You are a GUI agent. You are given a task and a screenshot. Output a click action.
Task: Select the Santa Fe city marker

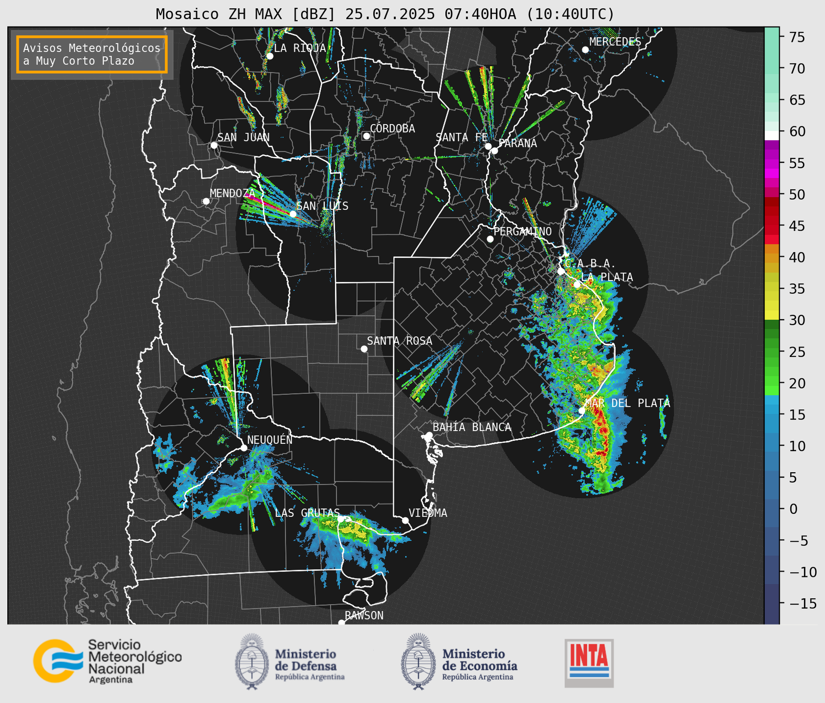pos(488,146)
